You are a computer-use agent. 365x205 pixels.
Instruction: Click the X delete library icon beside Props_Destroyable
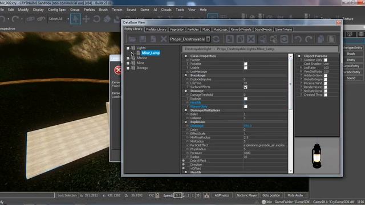164,39
